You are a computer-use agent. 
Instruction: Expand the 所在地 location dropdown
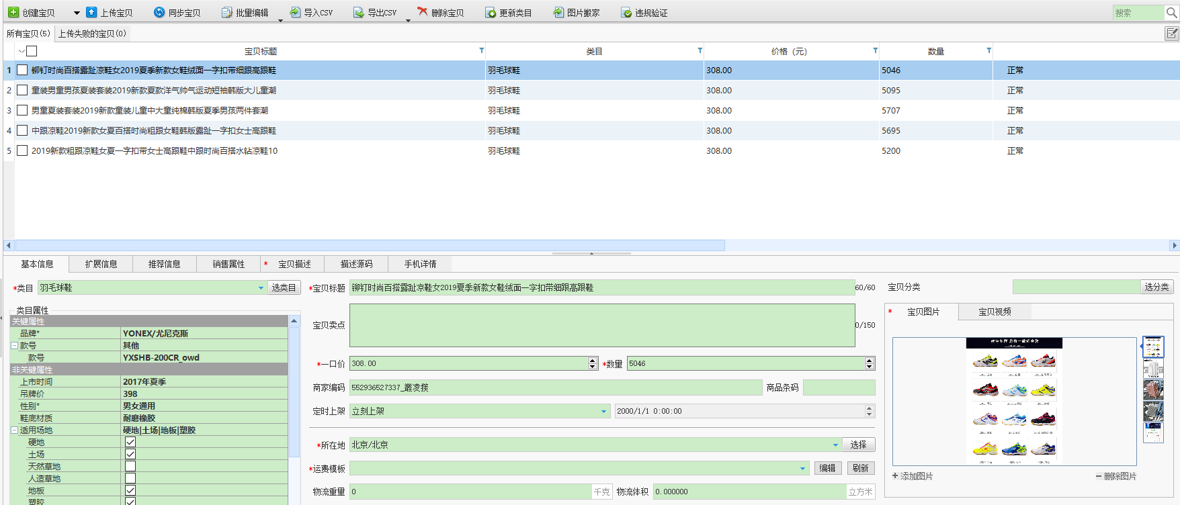pos(835,445)
